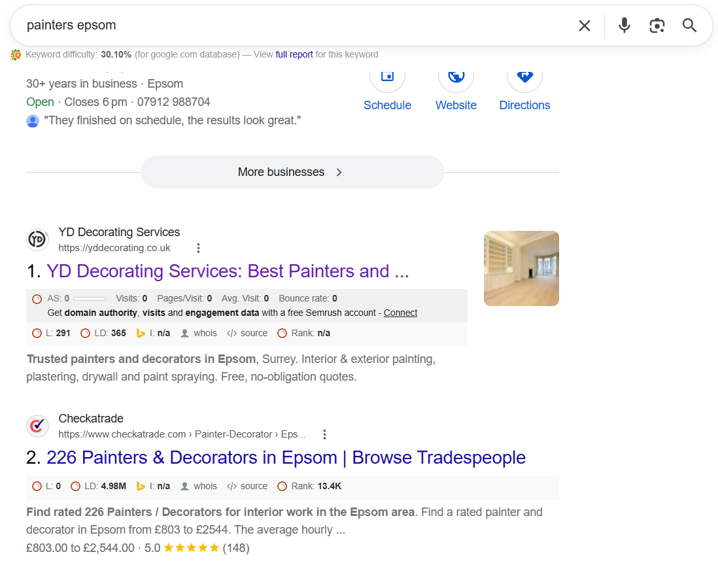The width and height of the screenshot is (718, 567).
Task: Open three-dot menu for Checkatrade result
Action: [x=324, y=435]
